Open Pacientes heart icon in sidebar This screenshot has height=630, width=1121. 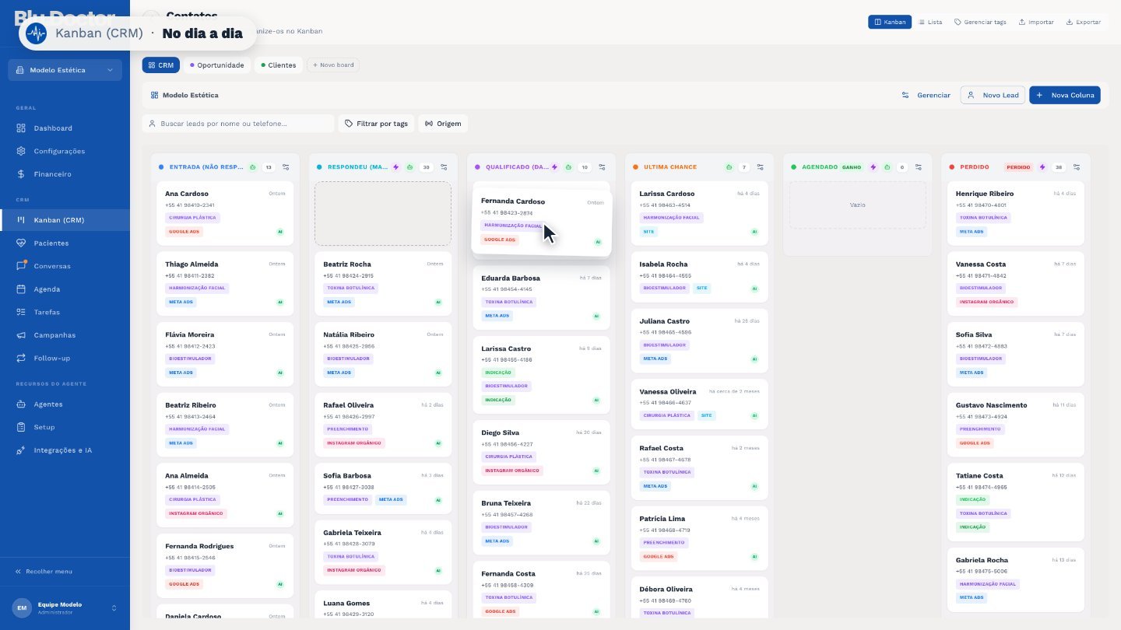(x=21, y=243)
